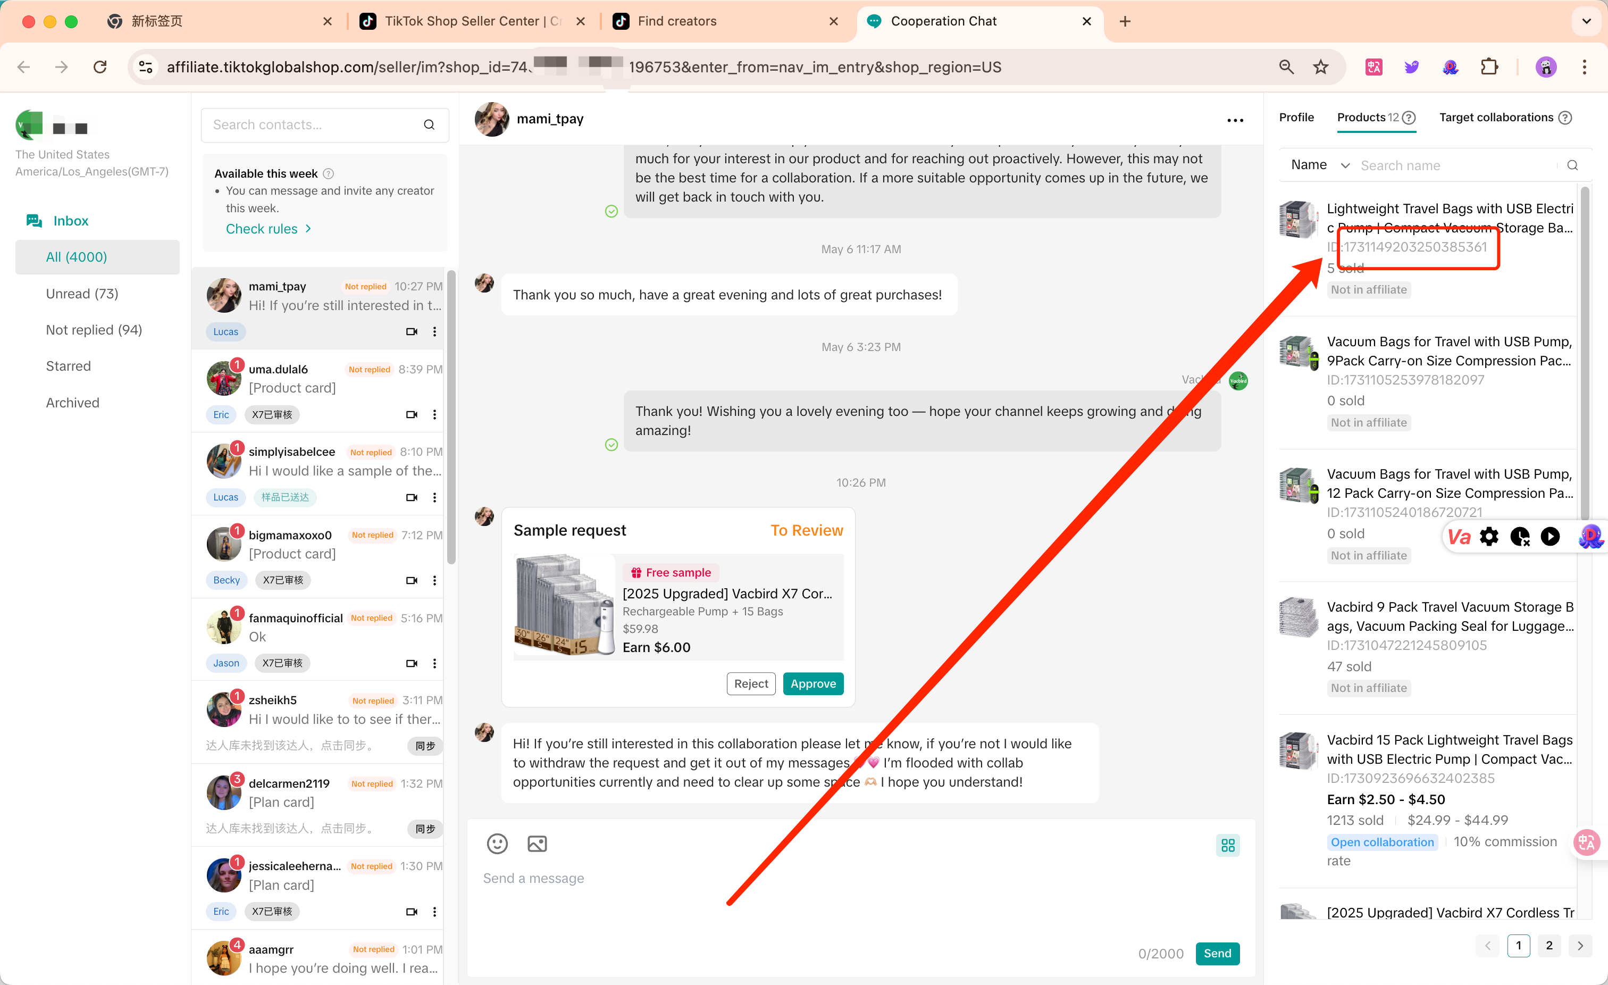Click the search icon in product name search
Image resolution: width=1608 pixels, height=985 pixels.
[1572, 165]
